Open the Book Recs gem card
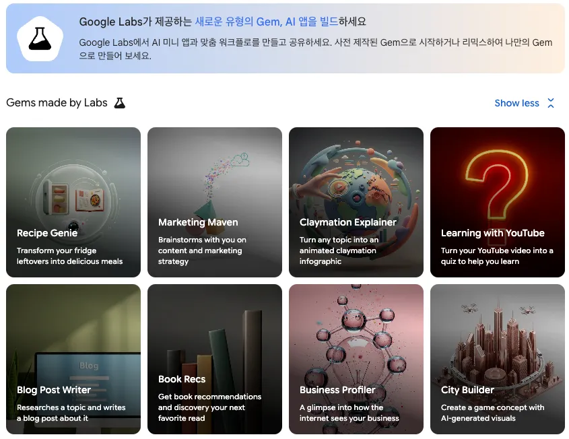The width and height of the screenshot is (569, 439). click(x=214, y=359)
